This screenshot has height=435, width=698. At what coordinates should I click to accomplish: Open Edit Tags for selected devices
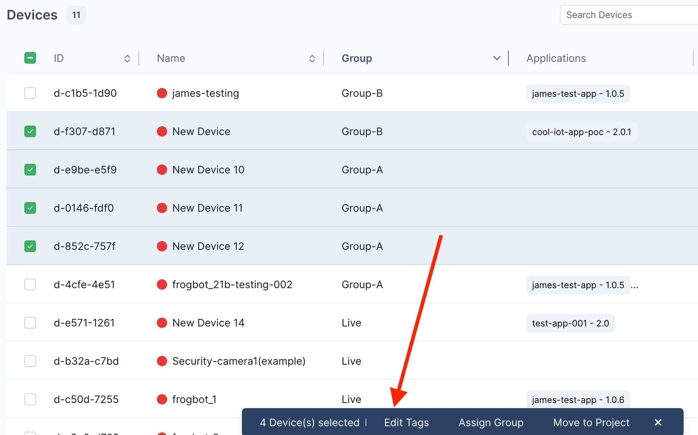tap(406, 422)
